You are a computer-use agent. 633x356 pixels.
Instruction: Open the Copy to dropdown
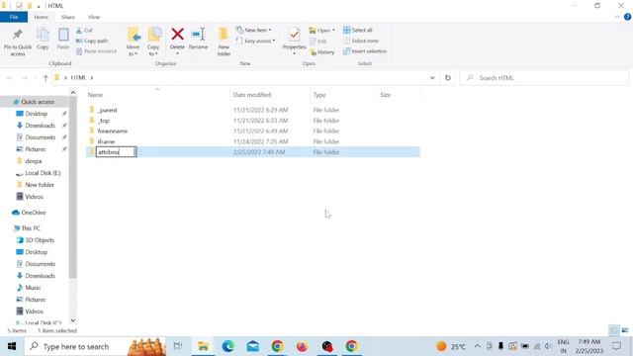(153, 42)
